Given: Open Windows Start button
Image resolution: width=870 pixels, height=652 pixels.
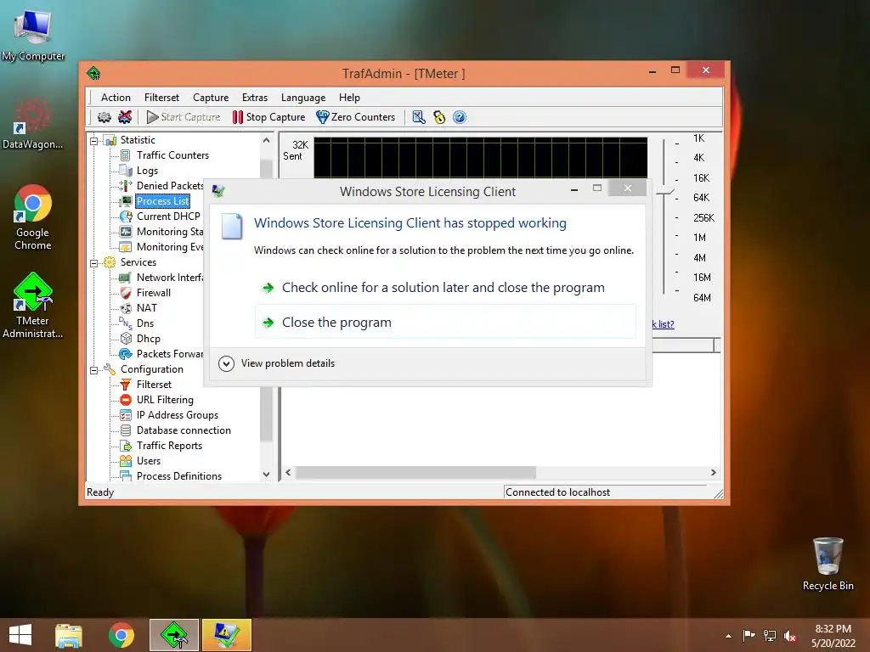Looking at the screenshot, I should click(20, 635).
